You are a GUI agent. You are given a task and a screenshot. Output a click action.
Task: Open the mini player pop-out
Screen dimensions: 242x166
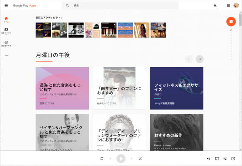(233, 158)
